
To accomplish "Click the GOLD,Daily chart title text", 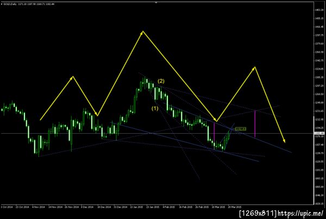I will coord(10,4).
